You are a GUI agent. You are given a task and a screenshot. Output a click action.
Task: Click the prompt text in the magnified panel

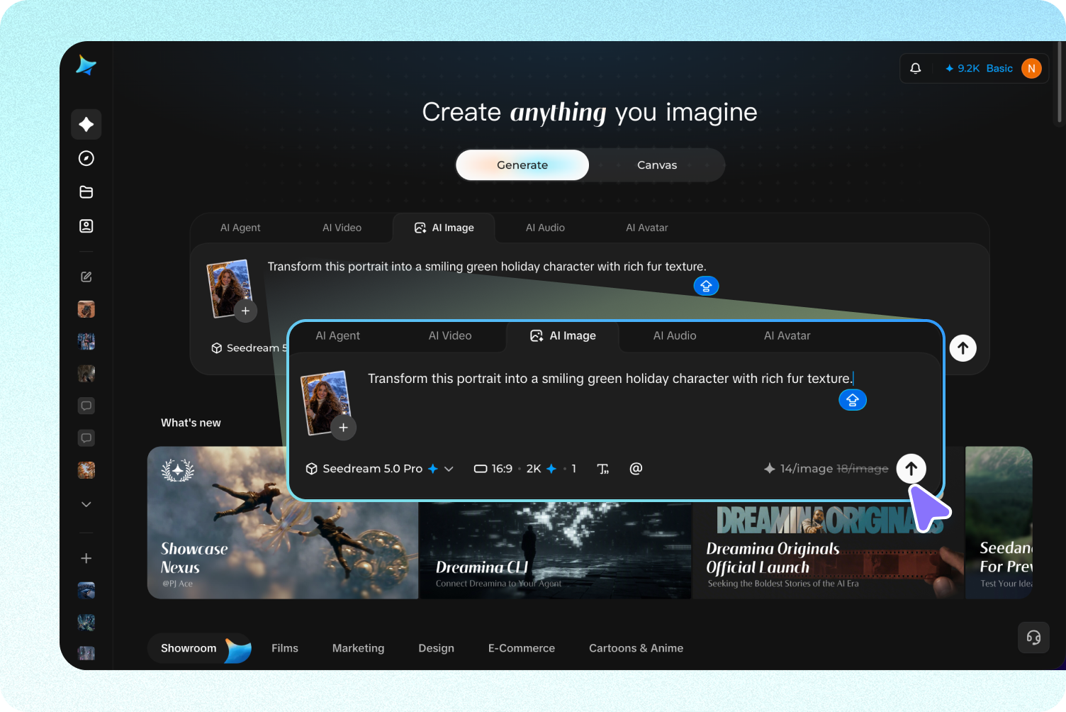610,379
